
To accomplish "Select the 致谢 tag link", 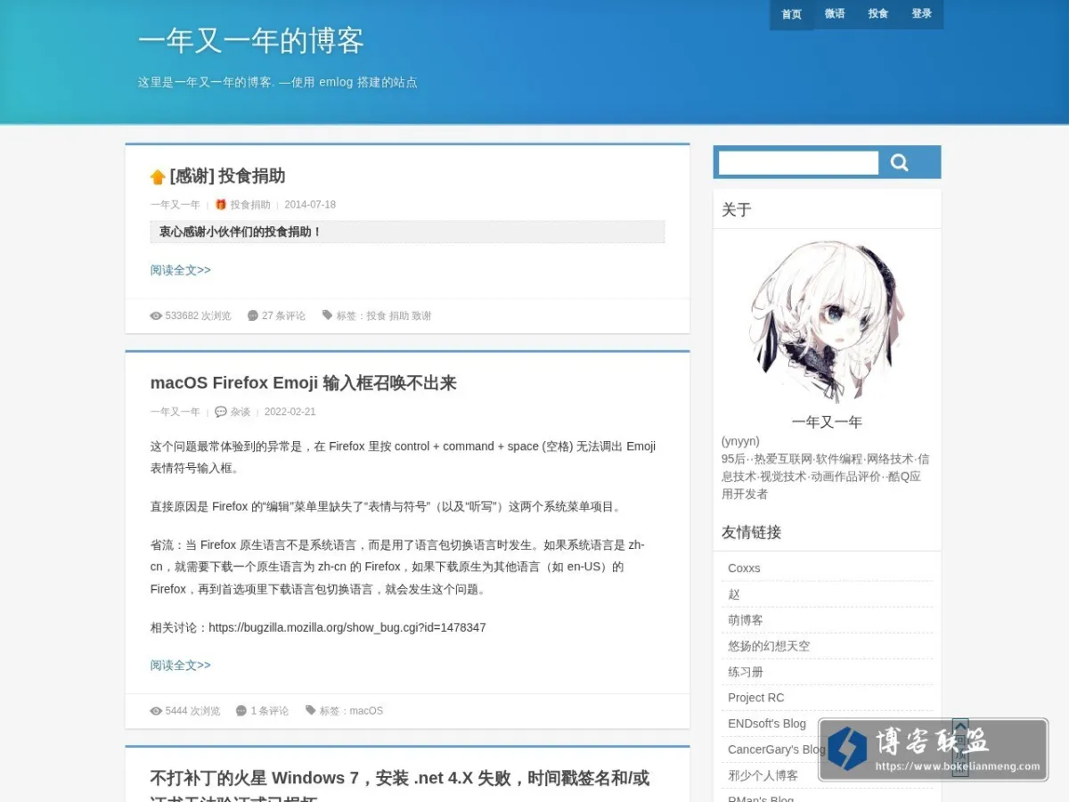I will pos(421,315).
